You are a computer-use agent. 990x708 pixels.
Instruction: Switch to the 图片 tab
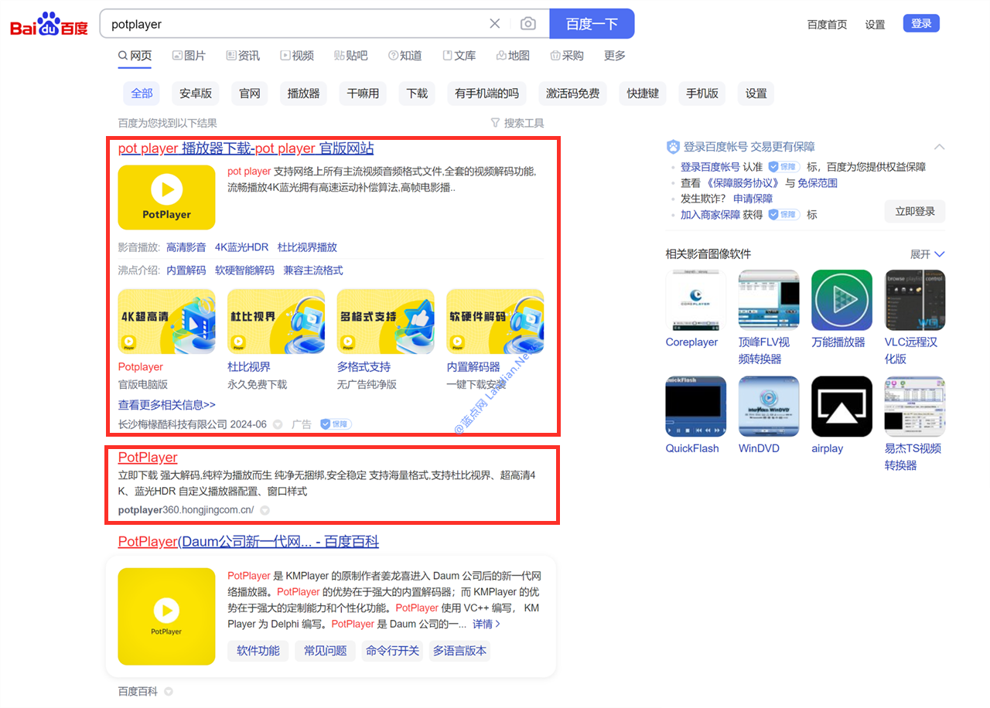pos(189,56)
